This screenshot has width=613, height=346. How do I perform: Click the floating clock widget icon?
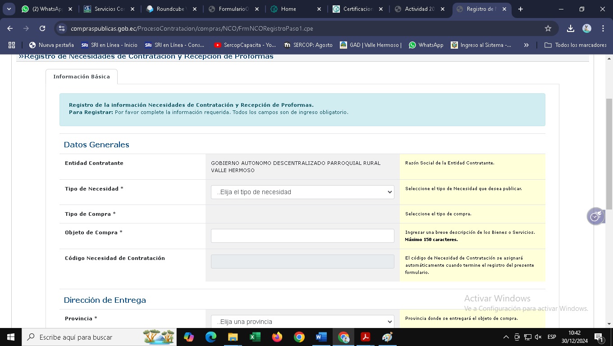pyautogui.click(x=595, y=217)
